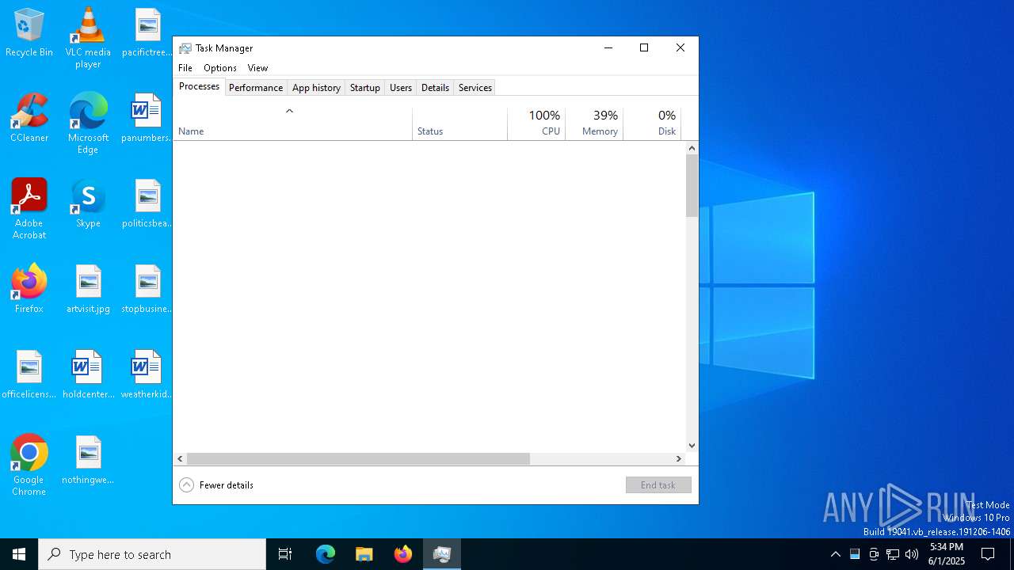Sort by the Disk column header
The height and width of the screenshot is (570, 1014).
pyautogui.click(x=652, y=123)
